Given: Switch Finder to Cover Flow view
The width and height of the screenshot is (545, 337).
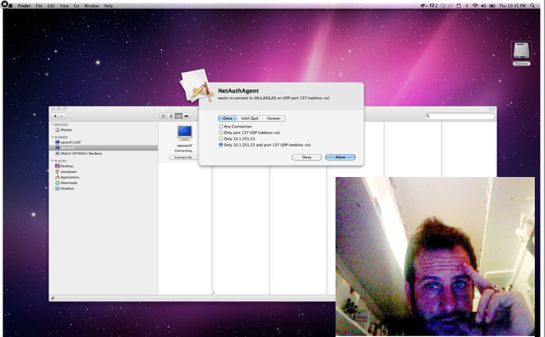Looking at the screenshot, I should pyautogui.click(x=186, y=116).
